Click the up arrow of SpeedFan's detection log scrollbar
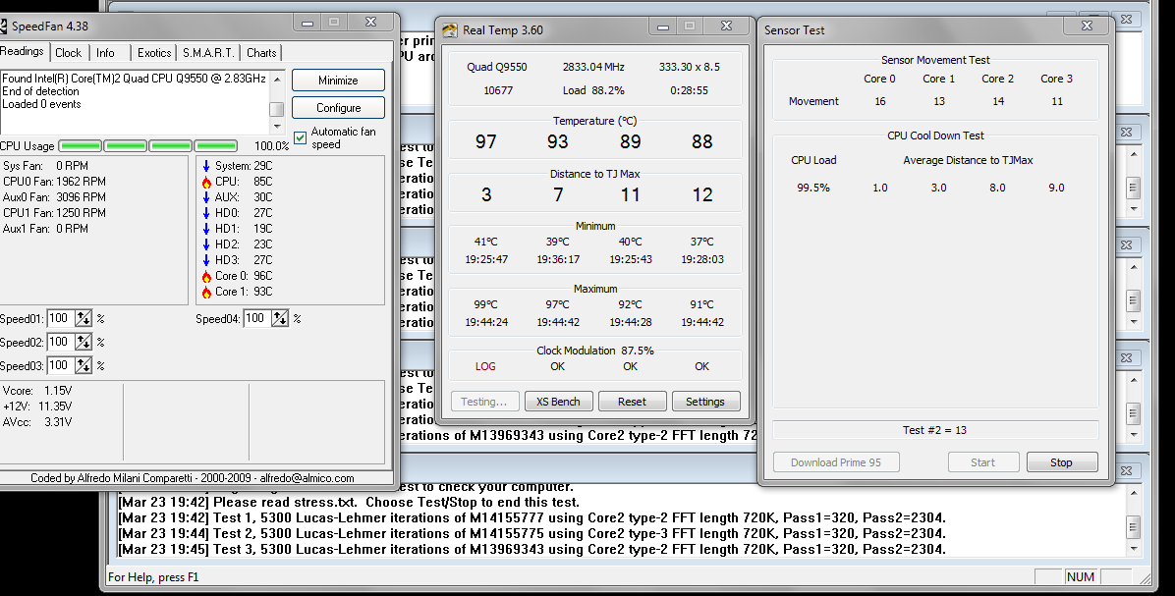 pyautogui.click(x=277, y=78)
